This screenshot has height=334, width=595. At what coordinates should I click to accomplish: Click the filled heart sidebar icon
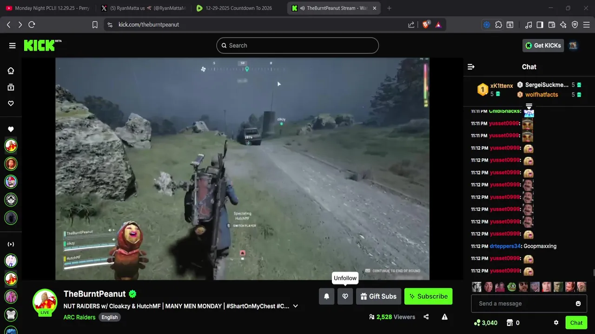[11, 129]
